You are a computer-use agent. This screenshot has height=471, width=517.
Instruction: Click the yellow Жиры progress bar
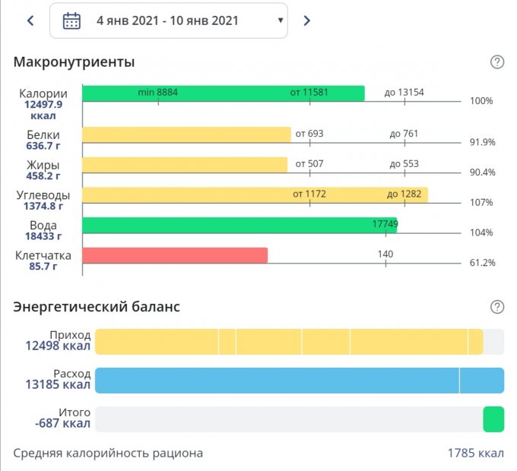tap(185, 165)
